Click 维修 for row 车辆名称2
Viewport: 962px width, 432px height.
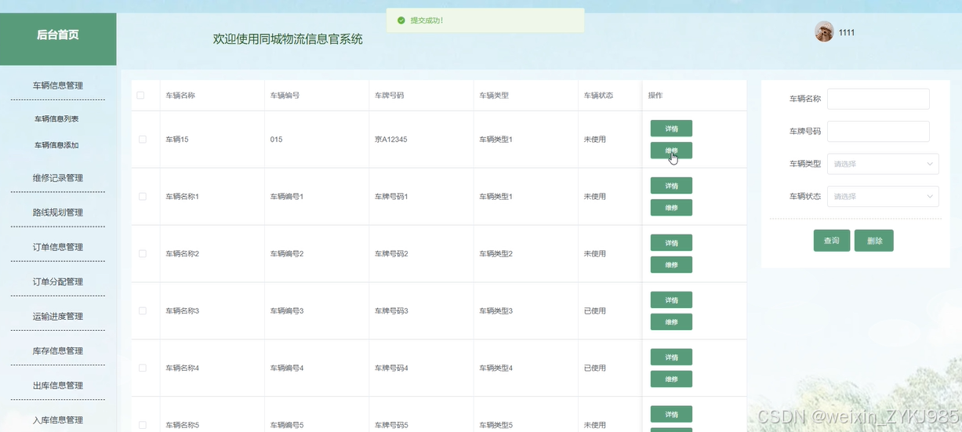[671, 265]
